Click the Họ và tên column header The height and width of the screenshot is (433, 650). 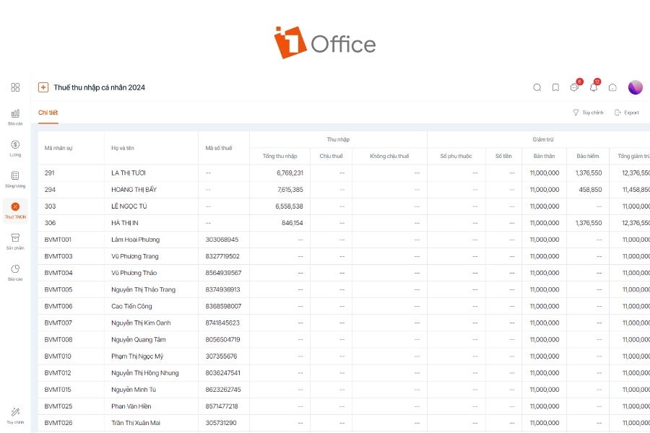coord(123,148)
